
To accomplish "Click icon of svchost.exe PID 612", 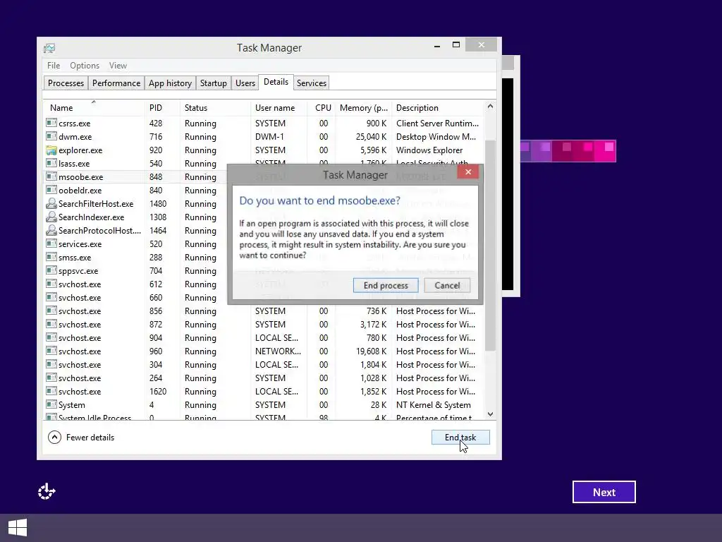I will pyautogui.click(x=51, y=284).
